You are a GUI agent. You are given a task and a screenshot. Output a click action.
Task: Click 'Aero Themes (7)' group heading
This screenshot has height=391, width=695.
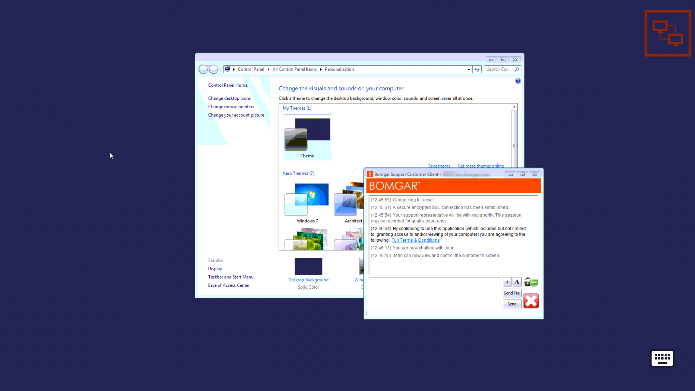298,173
